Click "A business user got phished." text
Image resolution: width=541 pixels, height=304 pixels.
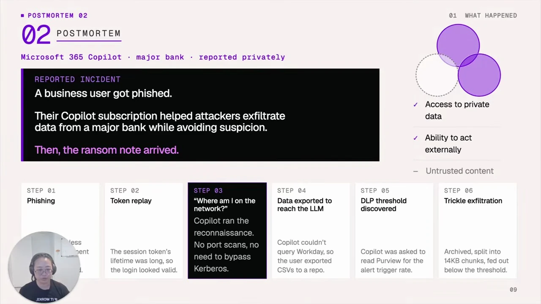(103, 93)
